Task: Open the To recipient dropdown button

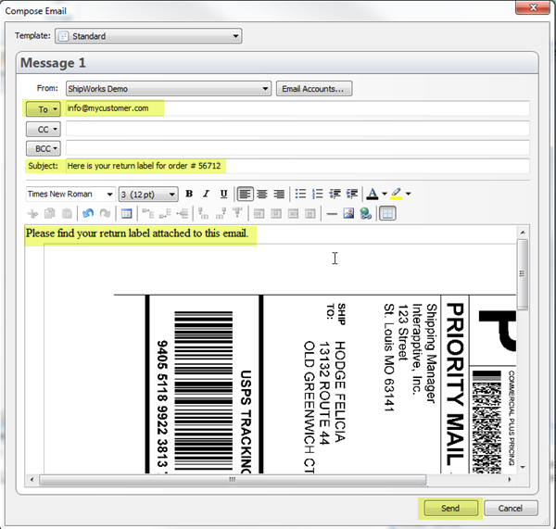Action: click(44, 109)
